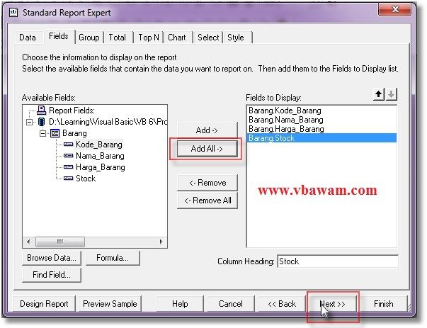This screenshot has width=427, height=328.
Task: Click the Add All -> button
Action: point(207,149)
